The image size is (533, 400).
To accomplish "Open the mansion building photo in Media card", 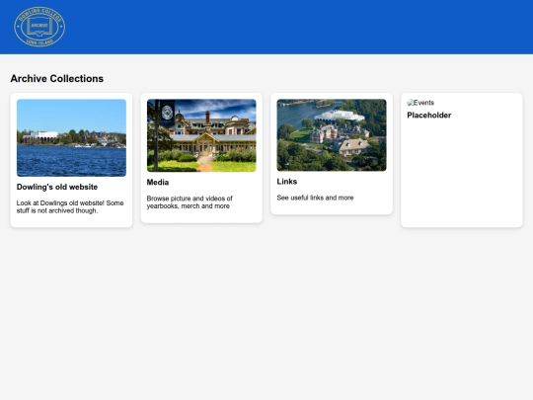I will [x=201, y=135].
